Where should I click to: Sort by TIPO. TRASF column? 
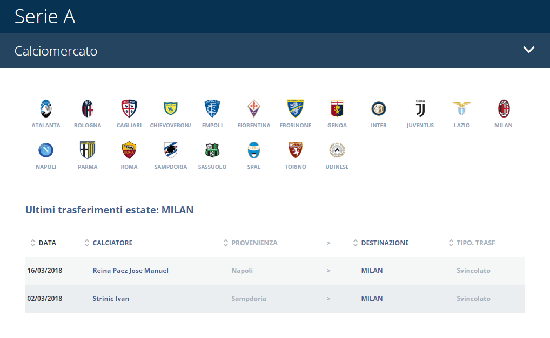pos(475,243)
